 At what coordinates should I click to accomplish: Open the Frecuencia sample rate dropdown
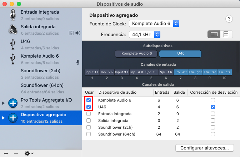coord(144,35)
